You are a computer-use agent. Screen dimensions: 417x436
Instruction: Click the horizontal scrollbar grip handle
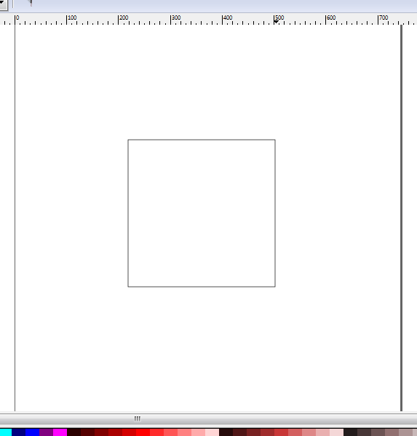coord(138,419)
